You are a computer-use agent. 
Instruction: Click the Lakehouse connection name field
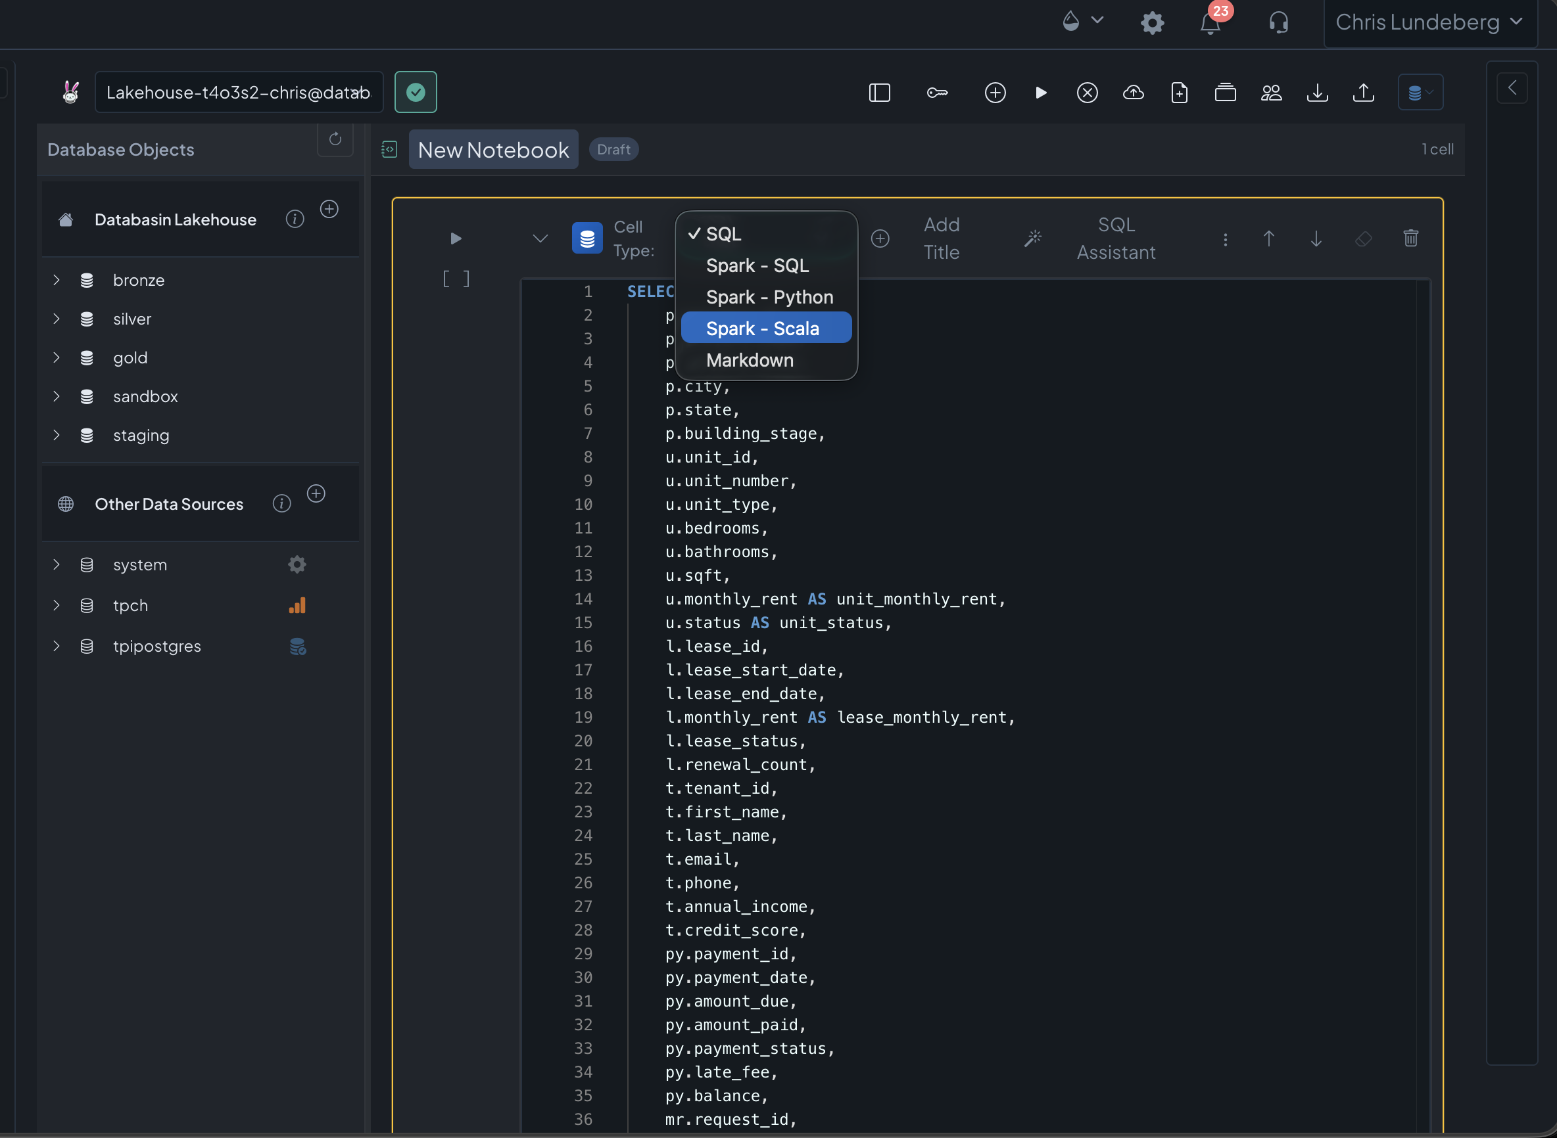coord(239,92)
